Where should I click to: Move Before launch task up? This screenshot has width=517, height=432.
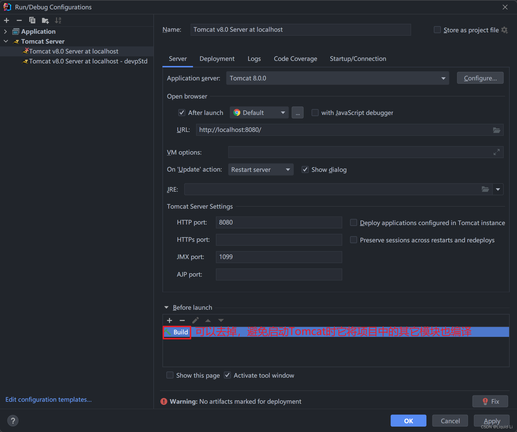(208, 320)
